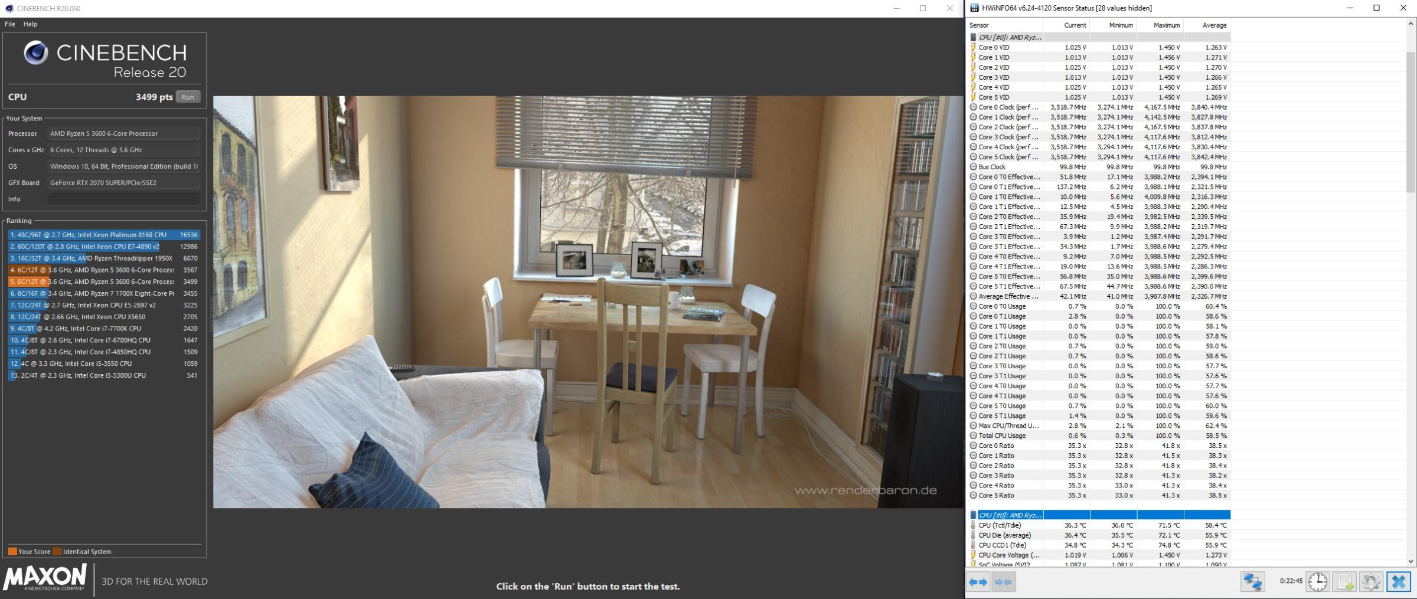Click the Minimum column header
The image size is (1417, 599).
click(x=1113, y=25)
